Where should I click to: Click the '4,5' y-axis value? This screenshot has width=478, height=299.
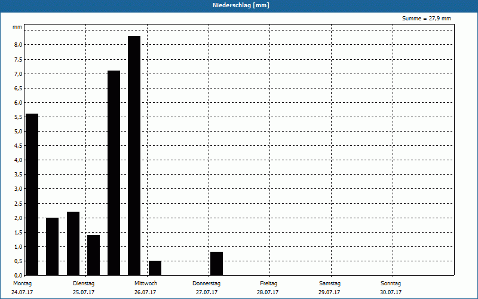tap(19, 146)
